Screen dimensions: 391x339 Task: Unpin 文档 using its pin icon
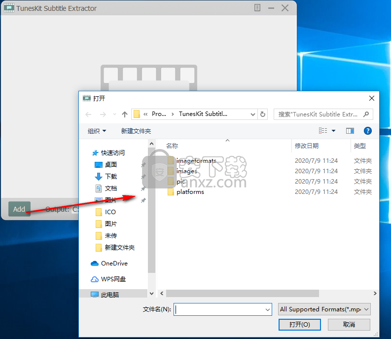[x=143, y=188]
